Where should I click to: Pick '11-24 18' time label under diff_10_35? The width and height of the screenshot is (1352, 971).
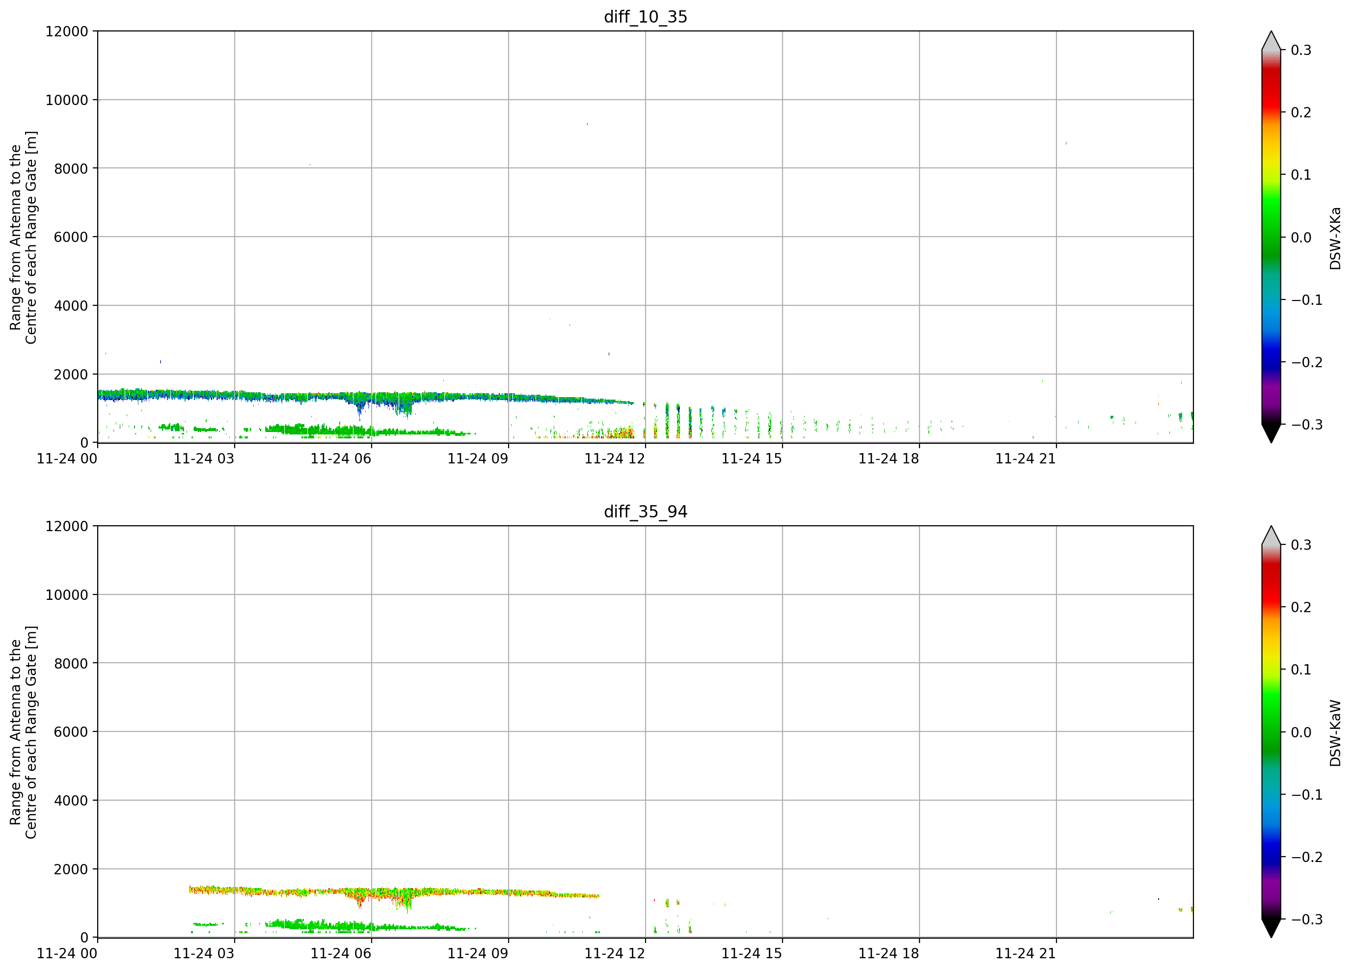coord(889,459)
